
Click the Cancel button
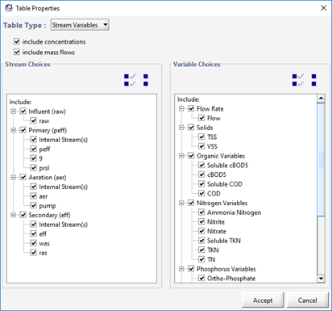point(307,300)
